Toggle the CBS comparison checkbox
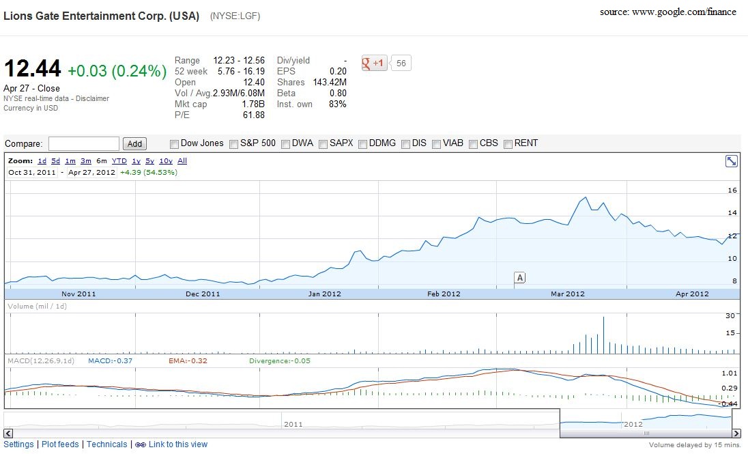Screen dimensions: 748x454 (473, 144)
